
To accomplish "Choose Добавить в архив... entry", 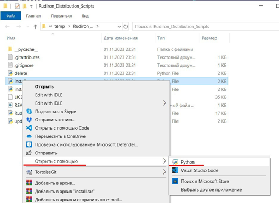I will 55,183.
